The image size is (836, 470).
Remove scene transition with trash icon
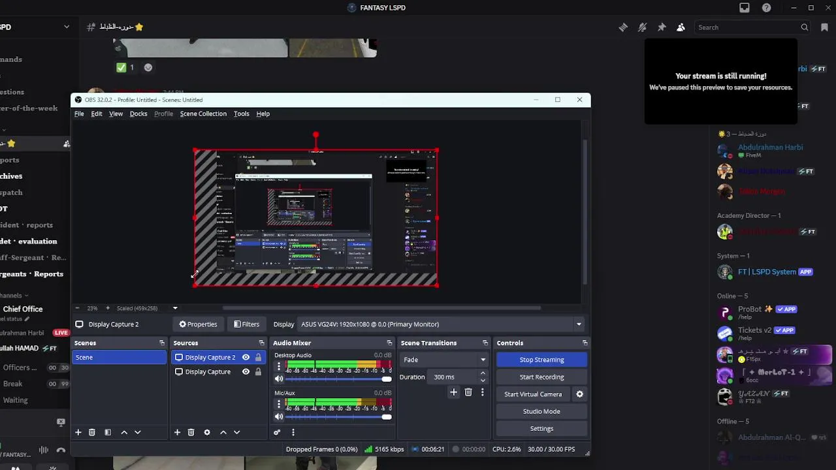468,392
